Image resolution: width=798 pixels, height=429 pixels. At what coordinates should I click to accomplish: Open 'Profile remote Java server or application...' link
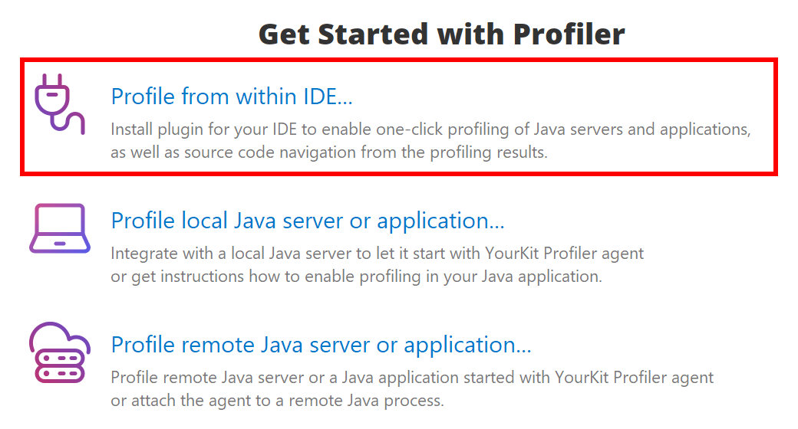tap(322, 345)
